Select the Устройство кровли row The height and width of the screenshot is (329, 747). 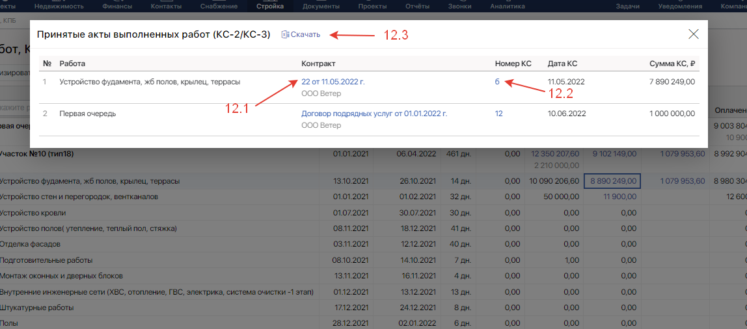(x=33, y=213)
